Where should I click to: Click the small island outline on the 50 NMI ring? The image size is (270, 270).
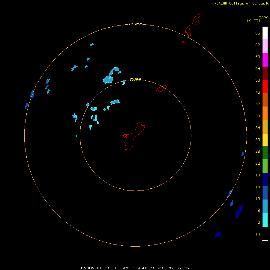point(161,88)
